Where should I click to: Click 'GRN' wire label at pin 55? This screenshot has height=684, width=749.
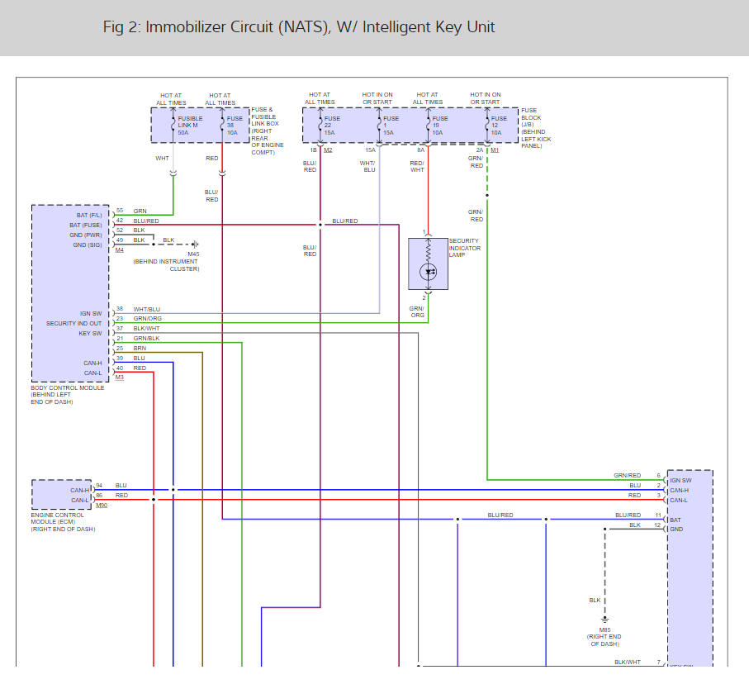click(140, 211)
